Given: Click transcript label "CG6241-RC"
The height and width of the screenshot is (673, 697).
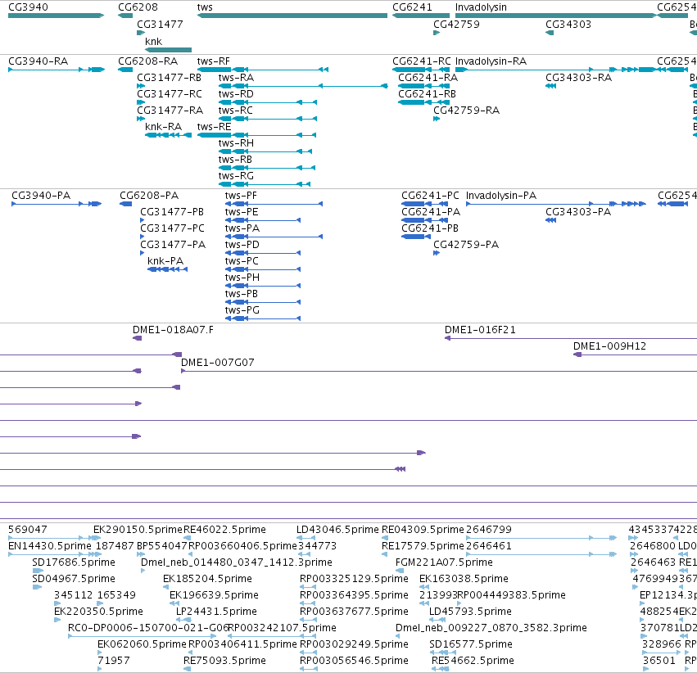Looking at the screenshot, I should pos(422,61).
